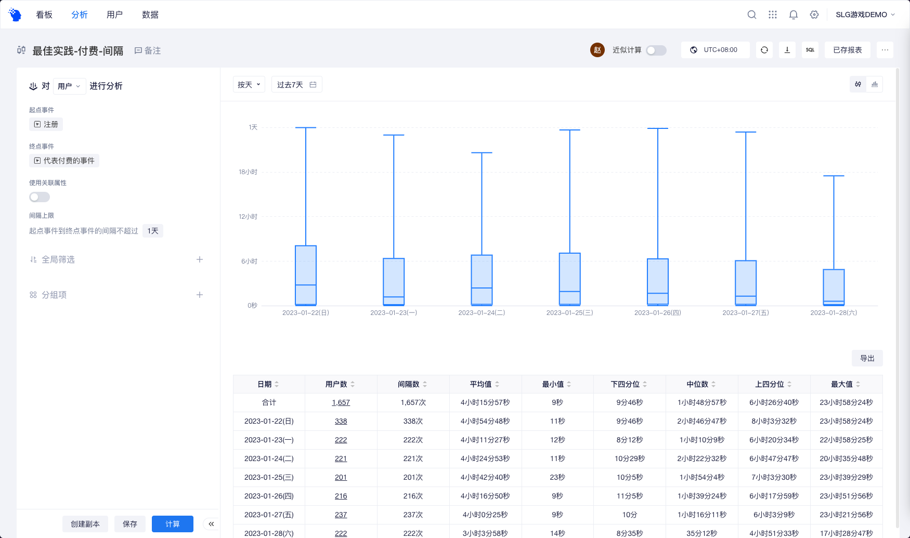Select the 注册 start event
The height and width of the screenshot is (538, 910).
[46, 124]
